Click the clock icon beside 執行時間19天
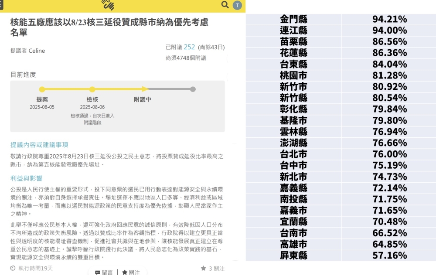This screenshot has width=436, height=276. tap(13, 268)
